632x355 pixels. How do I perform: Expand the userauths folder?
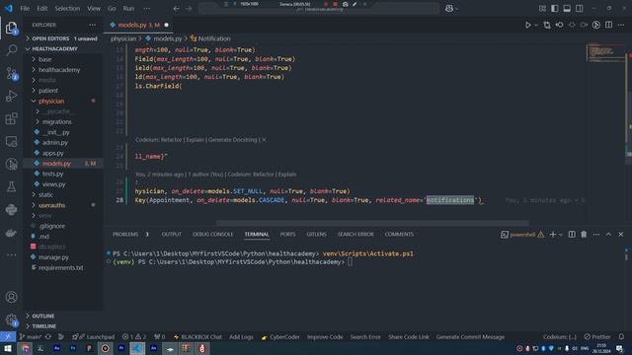pyautogui.click(x=51, y=205)
